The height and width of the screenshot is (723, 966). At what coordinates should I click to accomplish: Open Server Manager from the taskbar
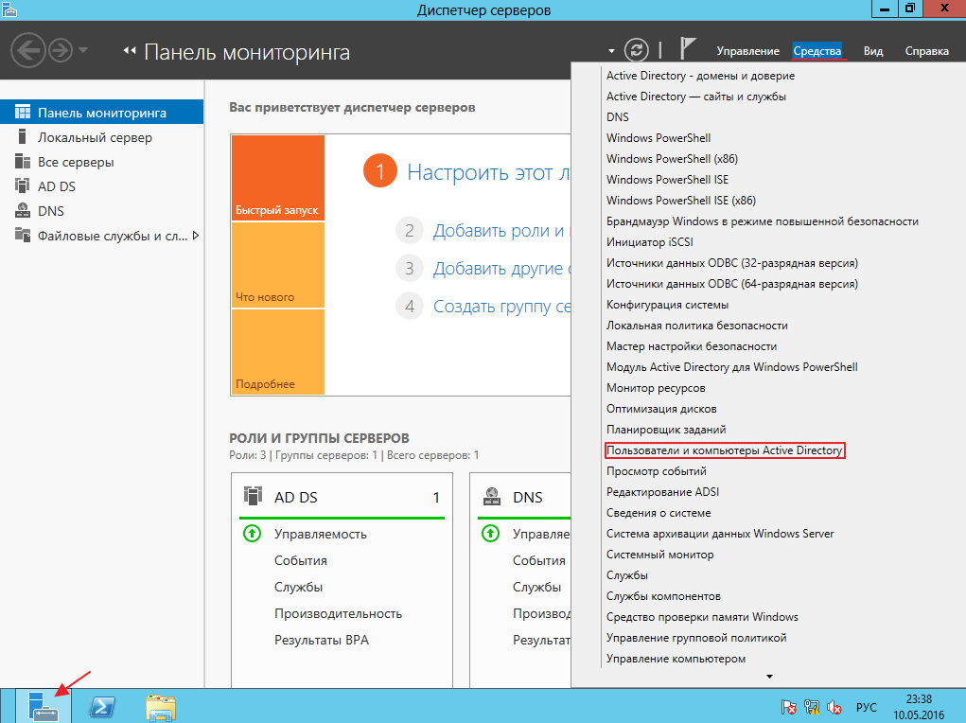click(44, 706)
